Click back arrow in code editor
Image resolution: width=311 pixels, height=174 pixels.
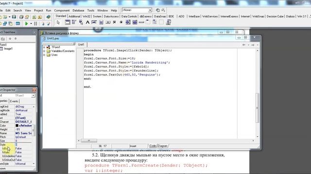point(244,45)
